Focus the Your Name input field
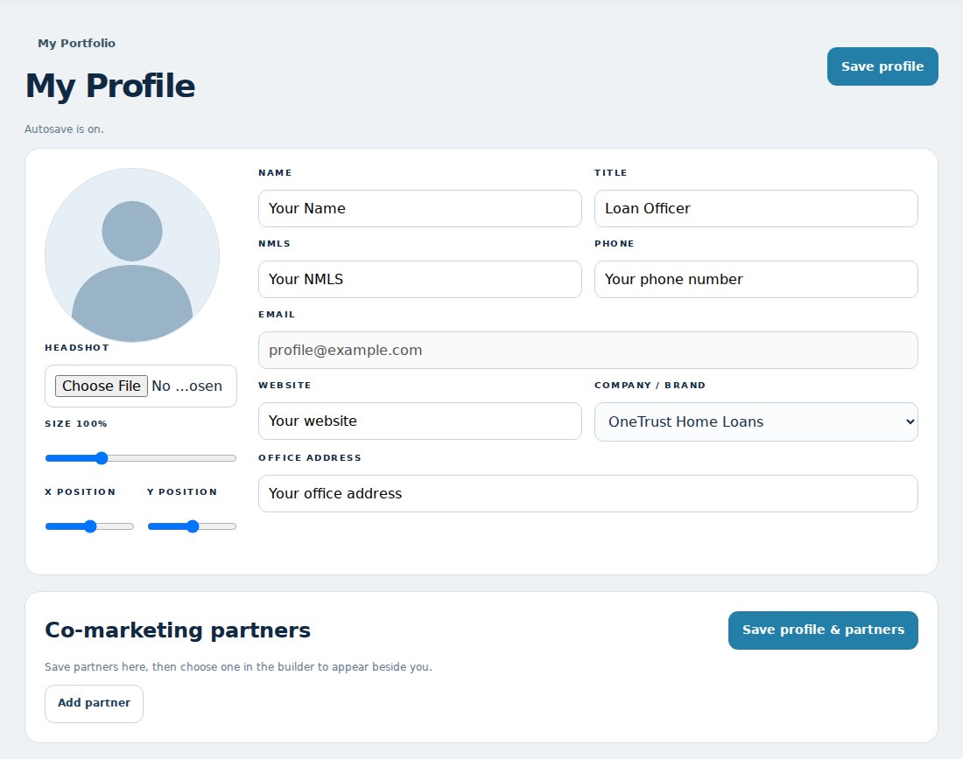The height and width of the screenshot is (759, 963). [x=419, y=209]
